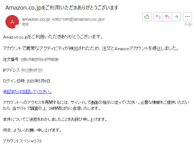Click the apology line 本件についてご迷惑
Viewport: 194px width, 145px height.
tap(55, 119)
